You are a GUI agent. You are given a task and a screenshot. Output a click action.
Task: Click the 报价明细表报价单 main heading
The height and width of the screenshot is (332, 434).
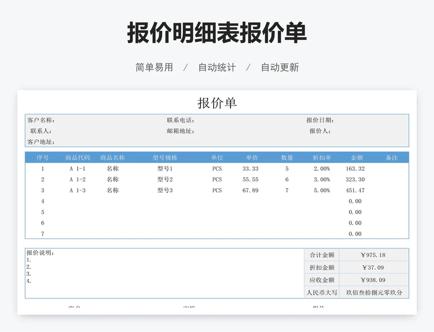click(x=217, y=32)
